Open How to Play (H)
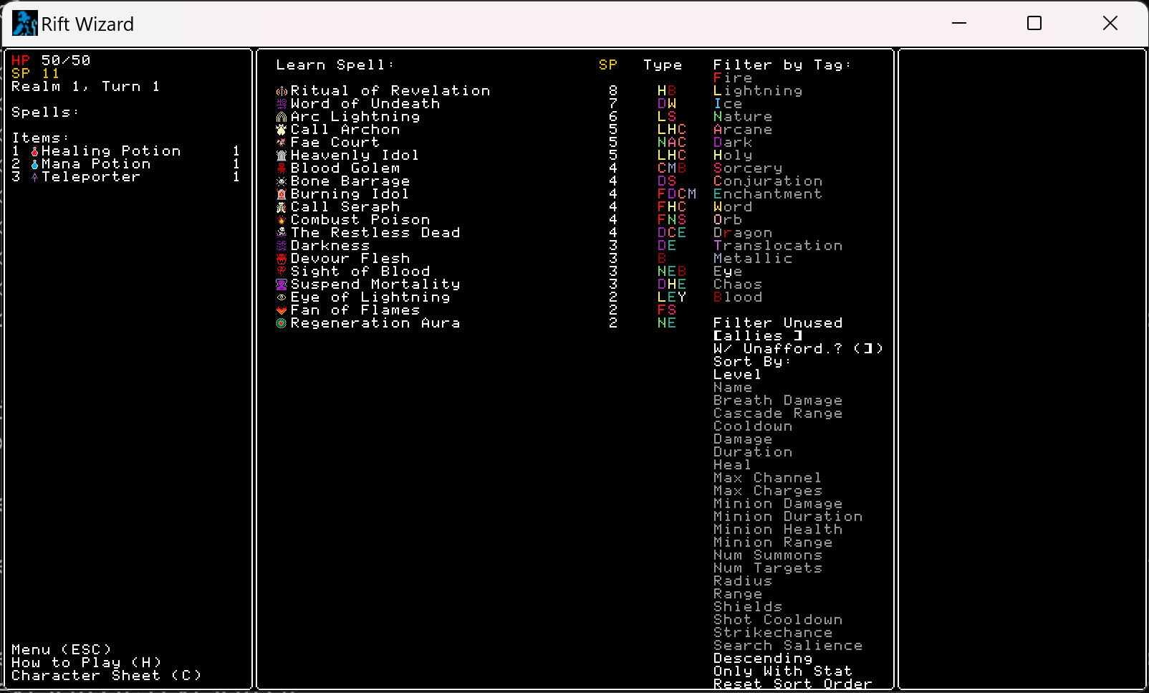Viewport: 1149px width, 693px height. [x=86, y=663]
